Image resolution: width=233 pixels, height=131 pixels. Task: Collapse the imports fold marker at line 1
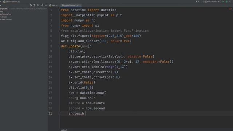click(60, 10)
